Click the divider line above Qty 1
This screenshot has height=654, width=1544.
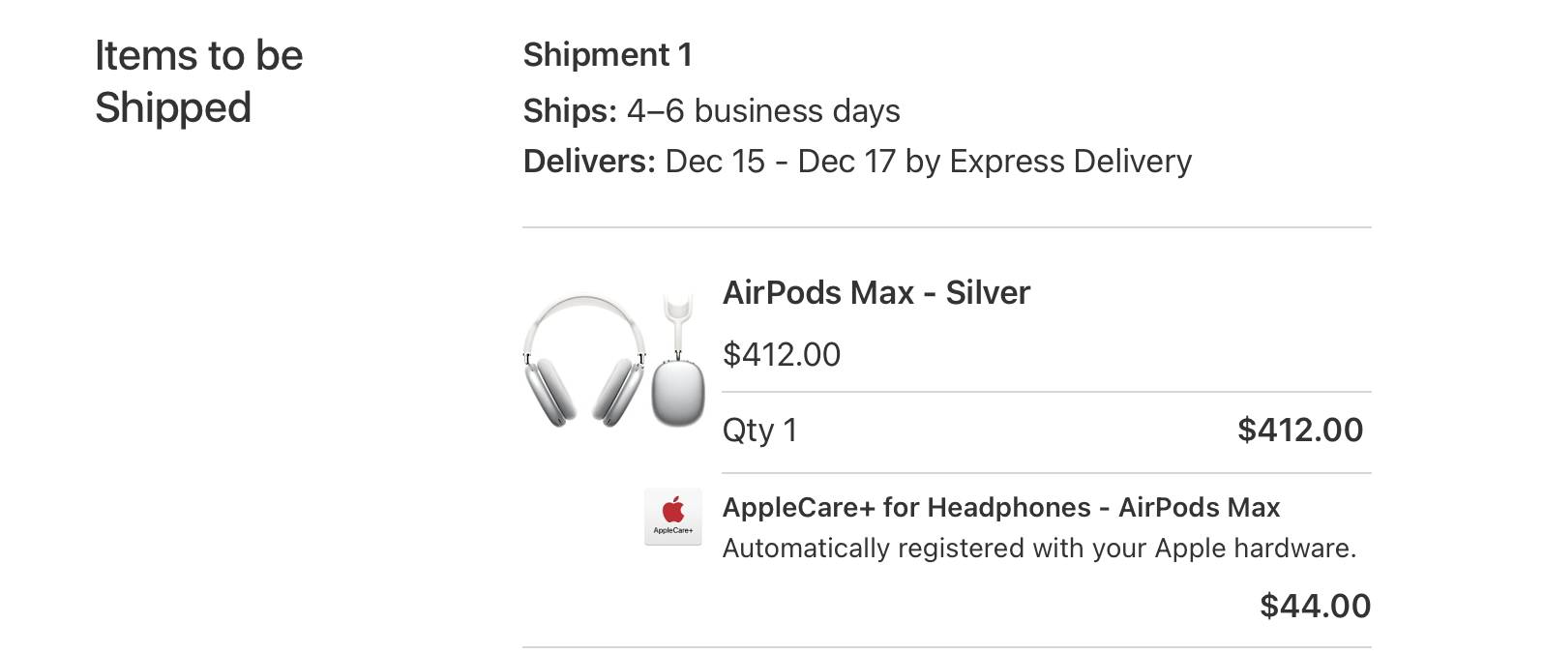coord(1046,392)
